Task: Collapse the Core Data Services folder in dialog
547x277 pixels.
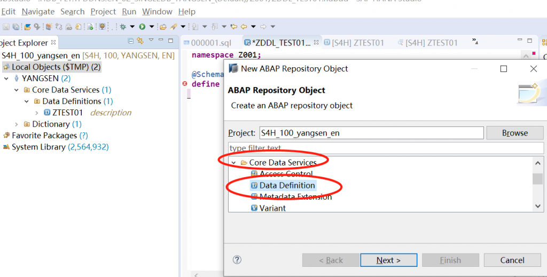Action: 233,162
